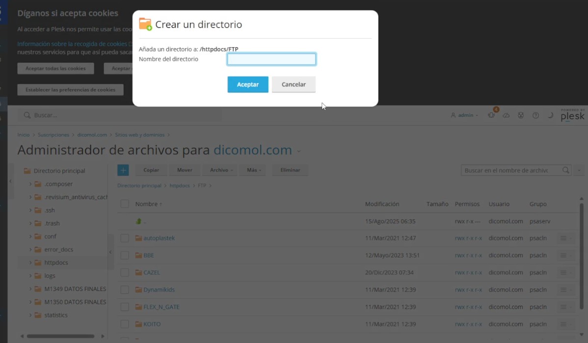Click the file search magnifier icon

[x=566, y=170]
